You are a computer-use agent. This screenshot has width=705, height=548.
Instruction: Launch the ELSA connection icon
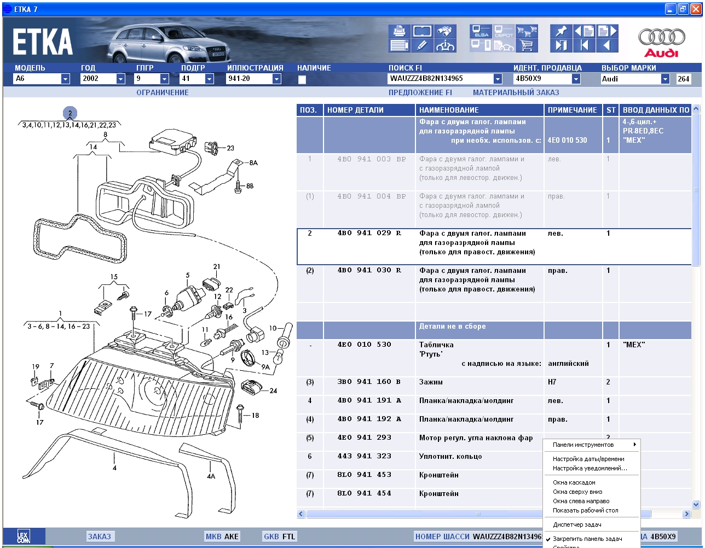481,31
